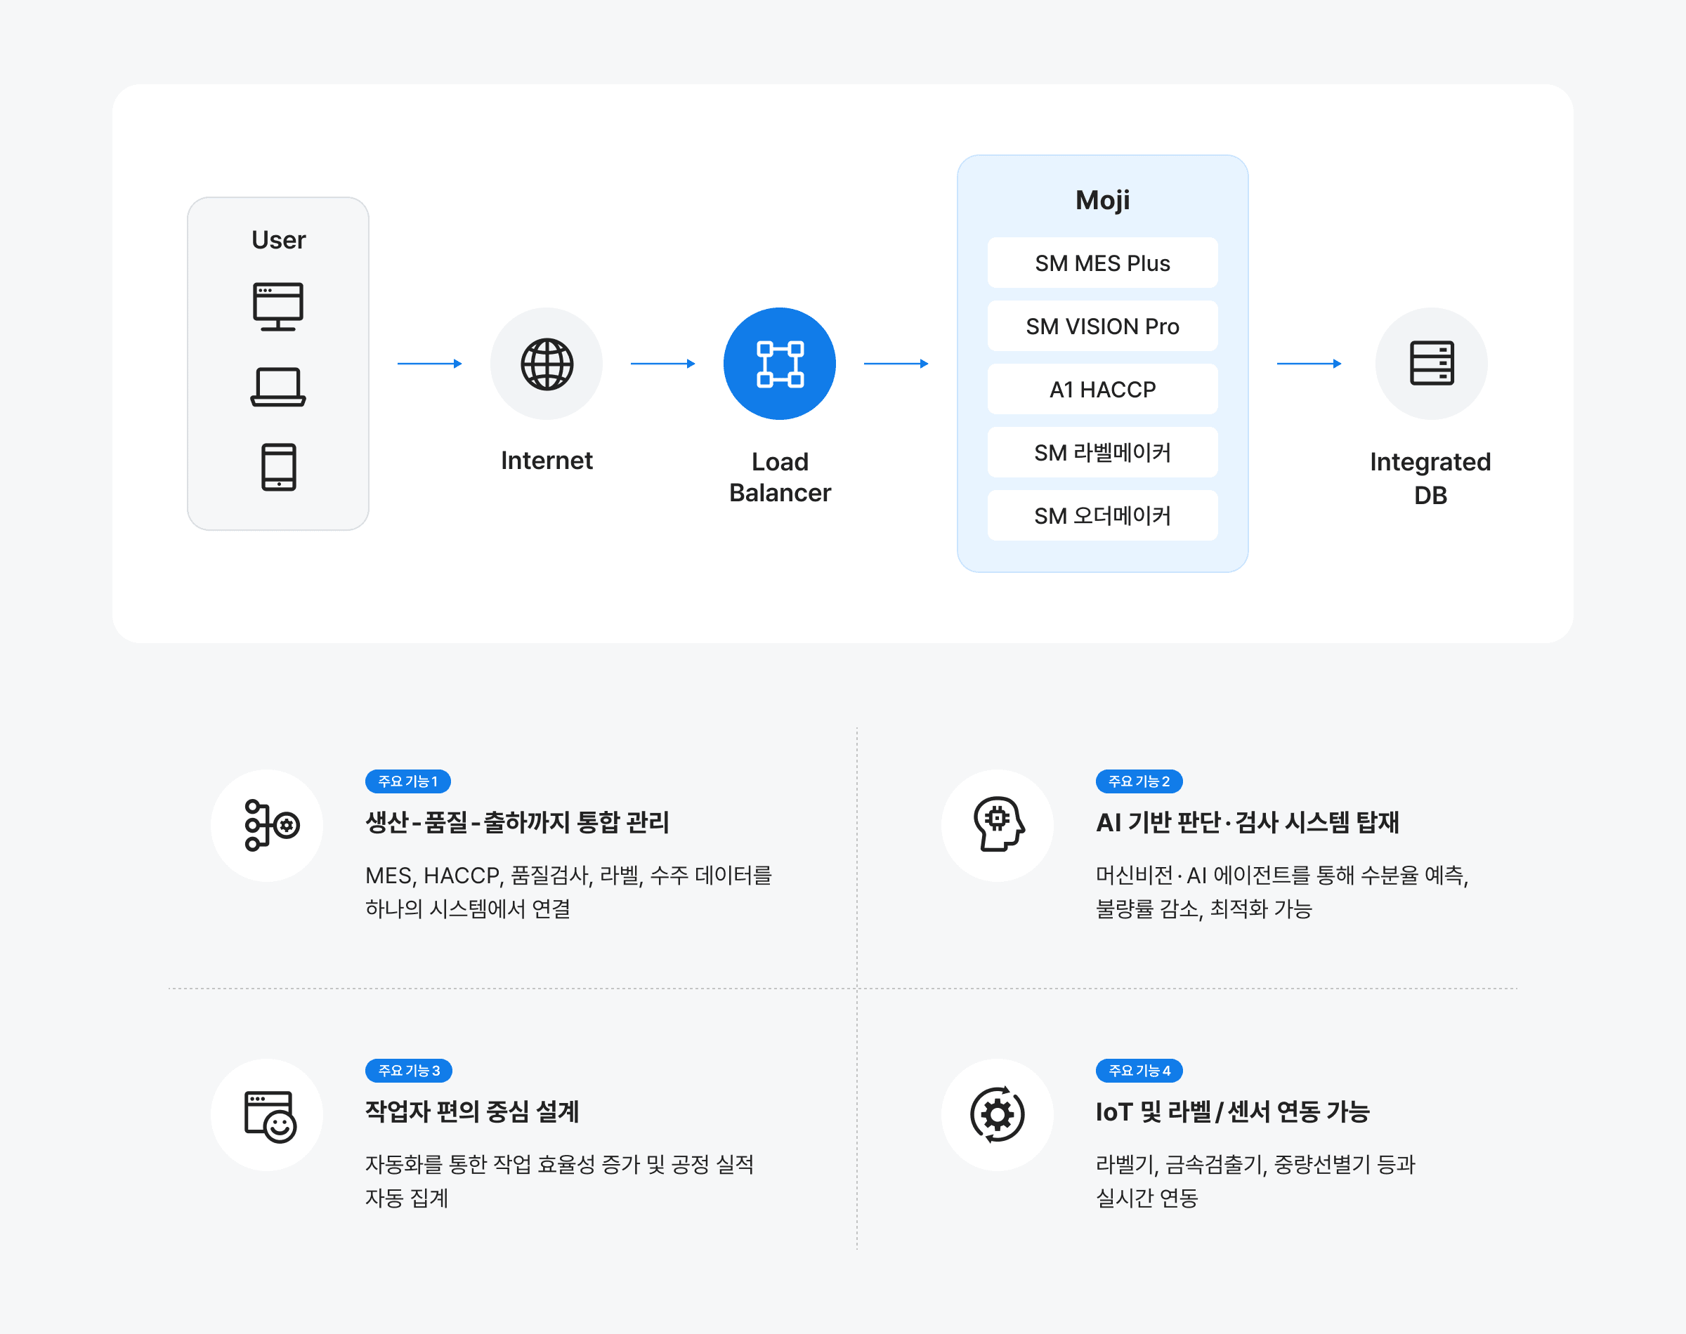Select the SM MES Plus box
1686x1334 pixels.
(1102, 263)
